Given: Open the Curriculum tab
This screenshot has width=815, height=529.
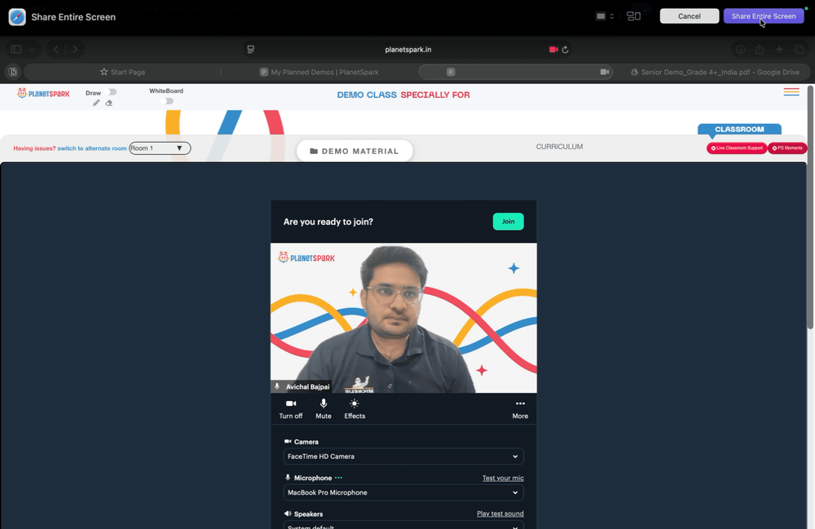Looking at the screenshot, I should pos(559,147).
